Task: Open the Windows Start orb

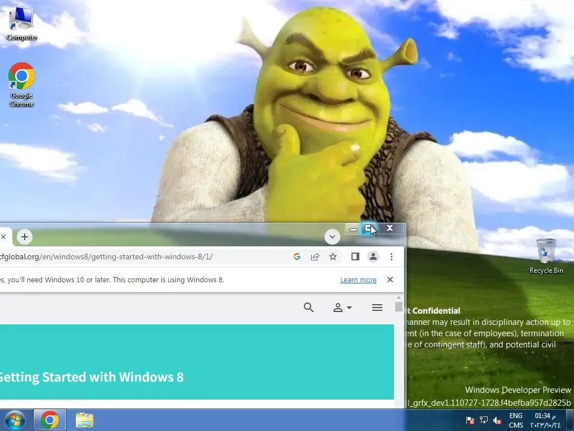Action: tap(15, 420)
